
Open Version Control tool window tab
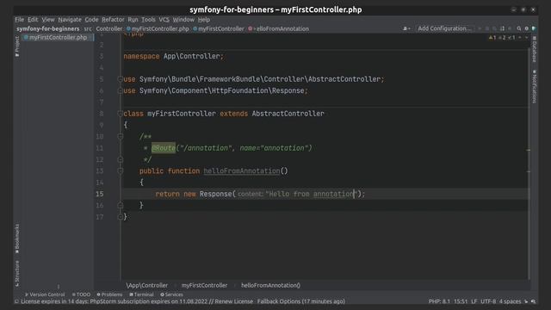(45, 294)
